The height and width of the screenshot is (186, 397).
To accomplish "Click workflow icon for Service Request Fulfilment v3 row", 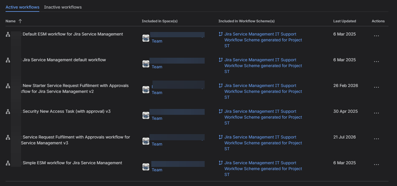I will click(x=8, y=138).
